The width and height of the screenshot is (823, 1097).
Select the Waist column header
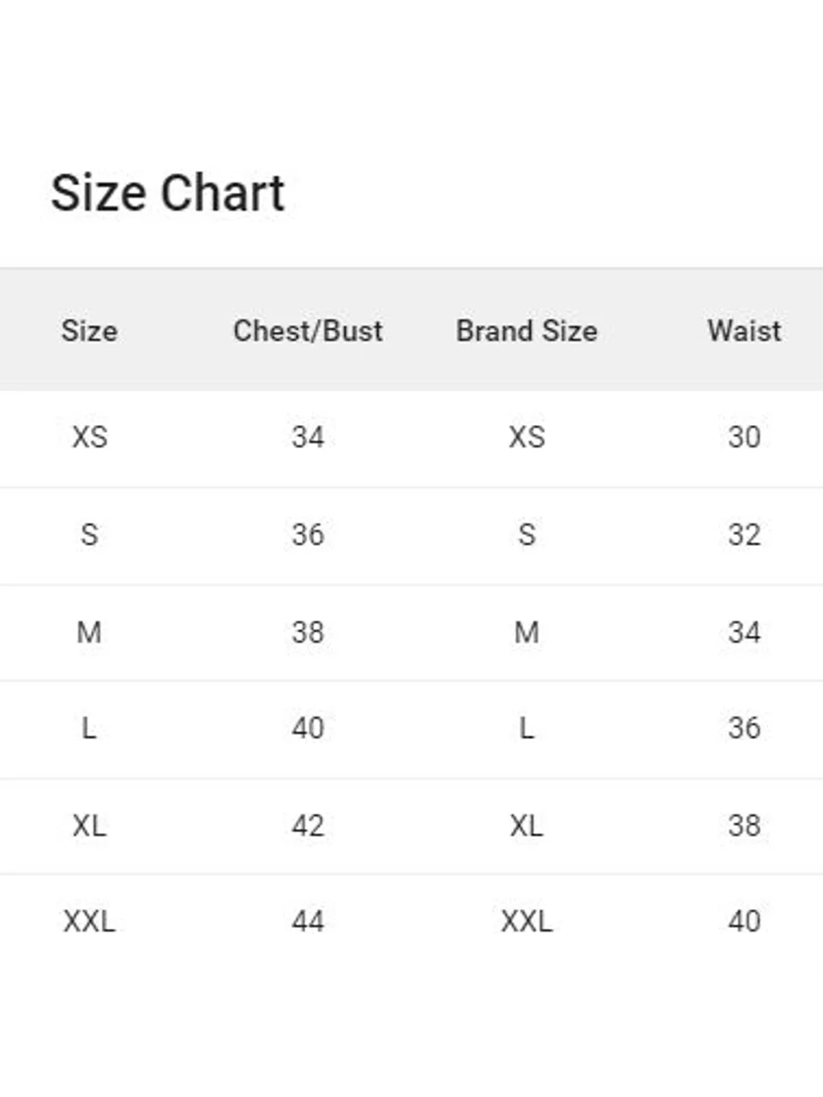744,331
